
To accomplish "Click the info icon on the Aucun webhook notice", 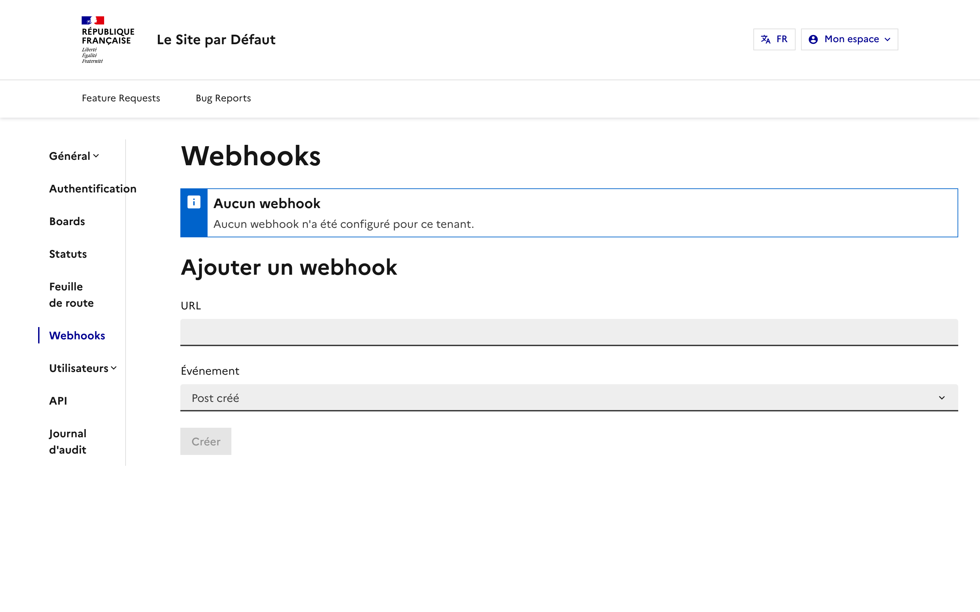I will pos(194,202).
